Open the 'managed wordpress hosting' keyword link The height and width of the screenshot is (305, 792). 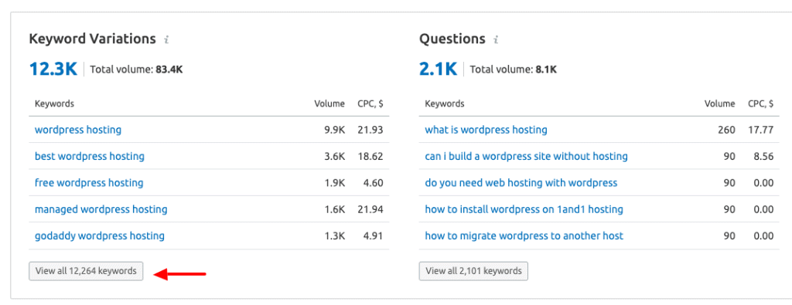coord(101,209)
